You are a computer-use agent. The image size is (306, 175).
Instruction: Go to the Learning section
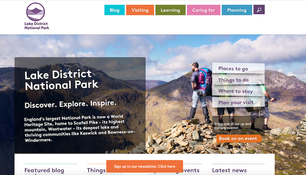pos(170,10)
